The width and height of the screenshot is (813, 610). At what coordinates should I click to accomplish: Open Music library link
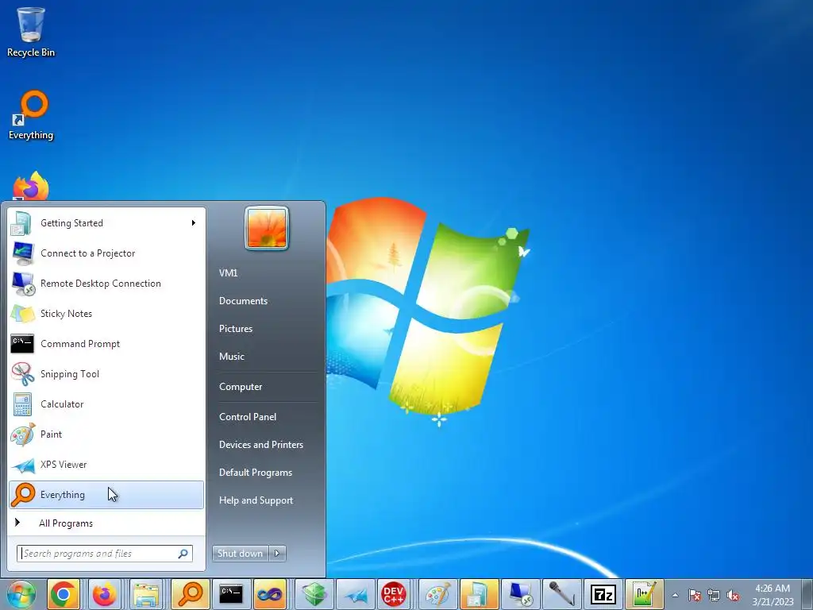pyautogui.click(x=231, y=357)
